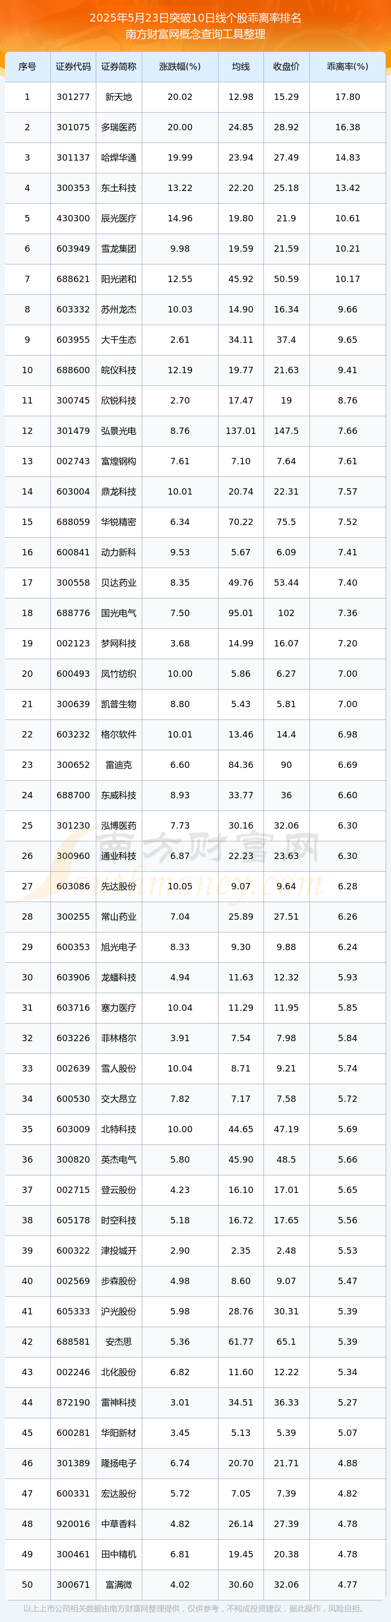Image resolution: width=391 pixels, height=1622 pixels.
Task: Select stock code 430300
Action: [x=73, y=218]
